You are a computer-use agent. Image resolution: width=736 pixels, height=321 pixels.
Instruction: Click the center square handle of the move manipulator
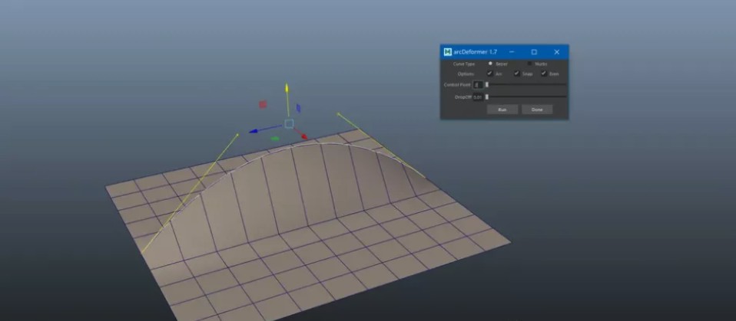pos(289,123)
